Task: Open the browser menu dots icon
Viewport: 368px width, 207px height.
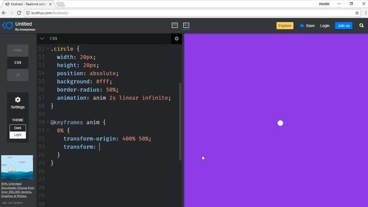Action: point(366,13)
